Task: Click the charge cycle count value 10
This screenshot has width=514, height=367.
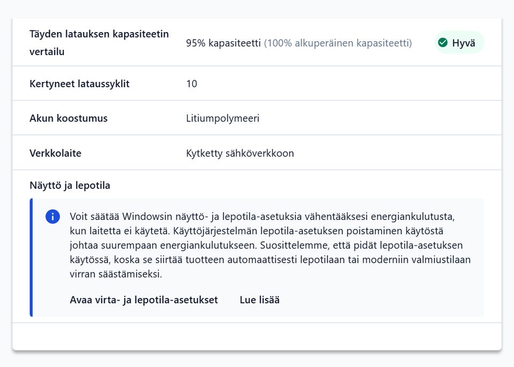Action: point(192,83)
